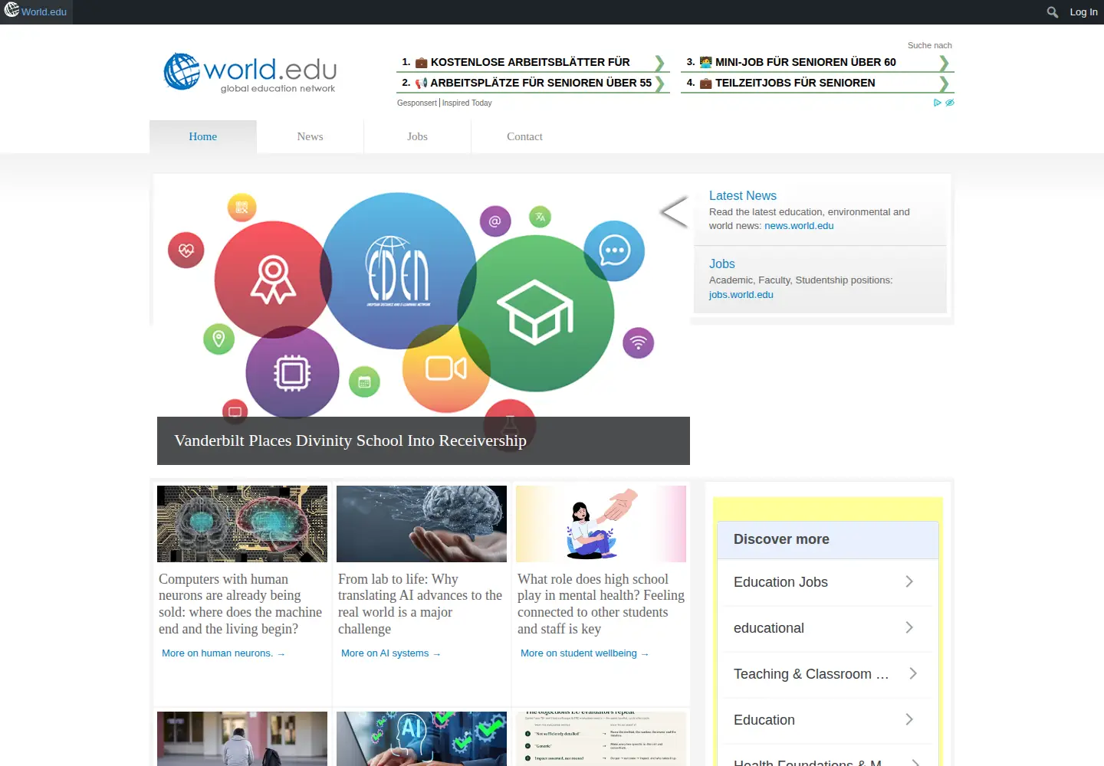Click high school mental health article title

(x=601, y=604)
